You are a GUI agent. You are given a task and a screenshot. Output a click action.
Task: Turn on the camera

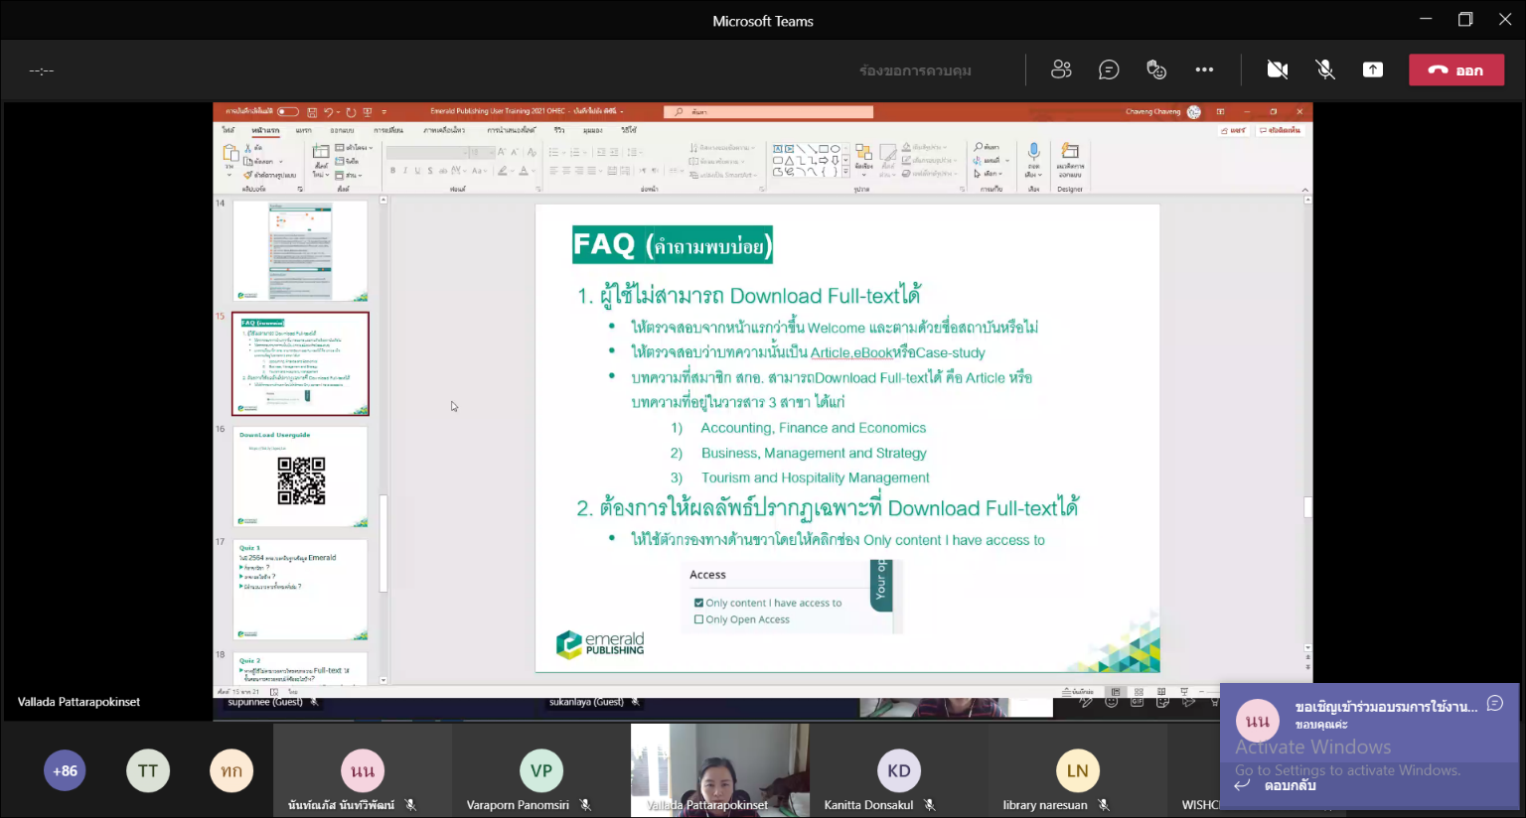pyautogui.click(x=1278, y=69)
